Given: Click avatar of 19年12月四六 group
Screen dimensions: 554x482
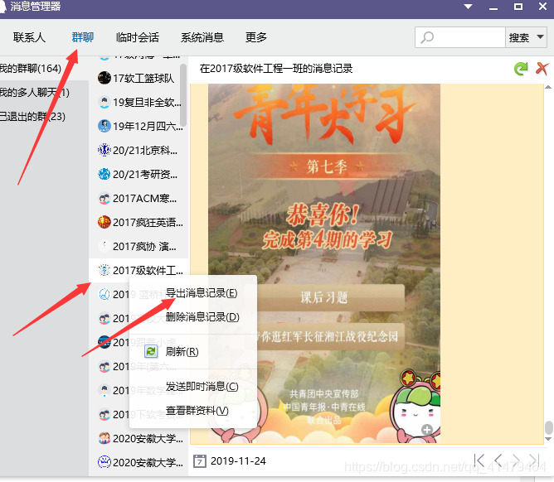Looking at the screenshot, I should (x=104, y=126).
